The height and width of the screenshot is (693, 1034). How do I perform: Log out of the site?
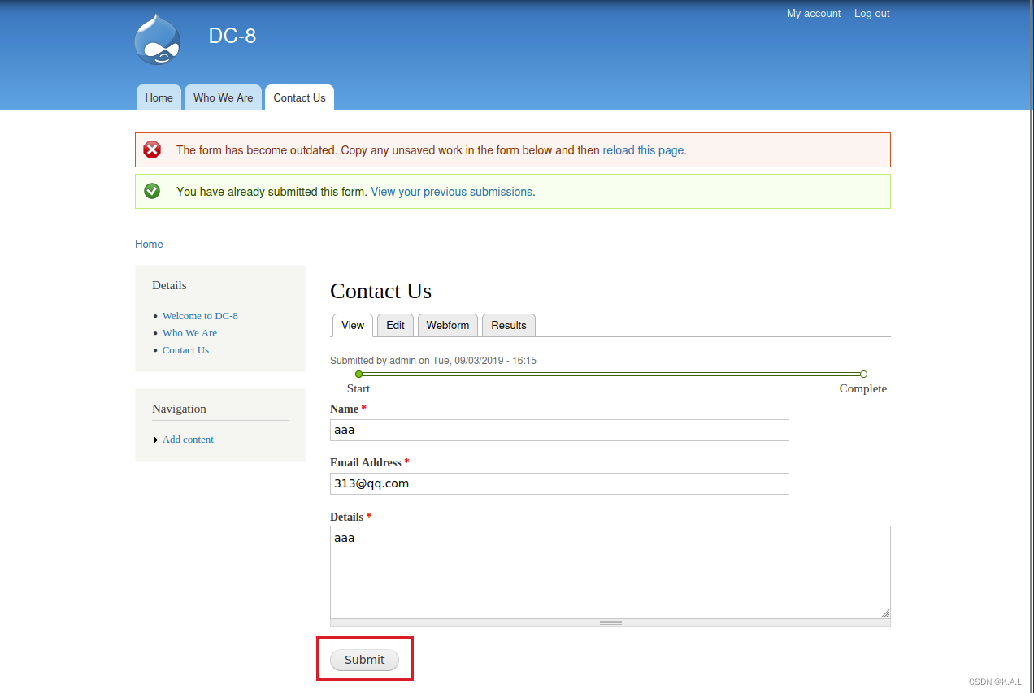(871, 13)
